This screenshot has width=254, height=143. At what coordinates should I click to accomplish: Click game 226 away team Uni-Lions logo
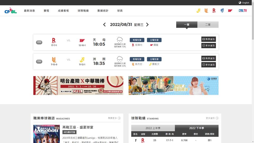(54, 60)
